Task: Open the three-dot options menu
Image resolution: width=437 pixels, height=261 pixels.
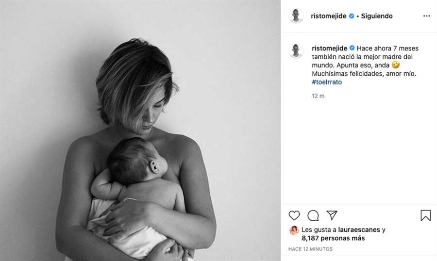Action: tap(426, 16)
